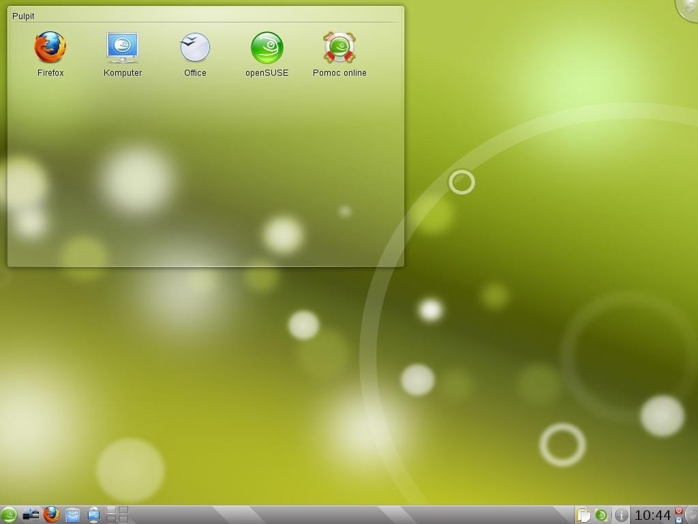Open the Office shortcut in Pulpit widget
The height and width of the screenshot is (524, 698).
coord(195,48)
